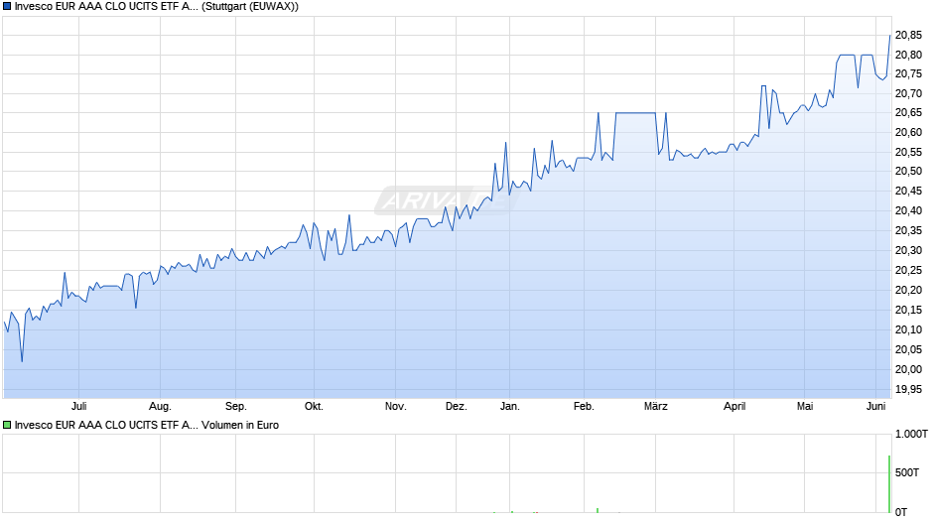This screenshot has height=522, width=933.
Task: Click the 20,65 price axis value
Action: click(908, 113)
